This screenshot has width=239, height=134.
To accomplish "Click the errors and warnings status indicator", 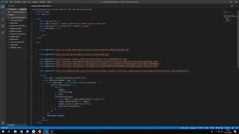I will (x=5, y=128).
